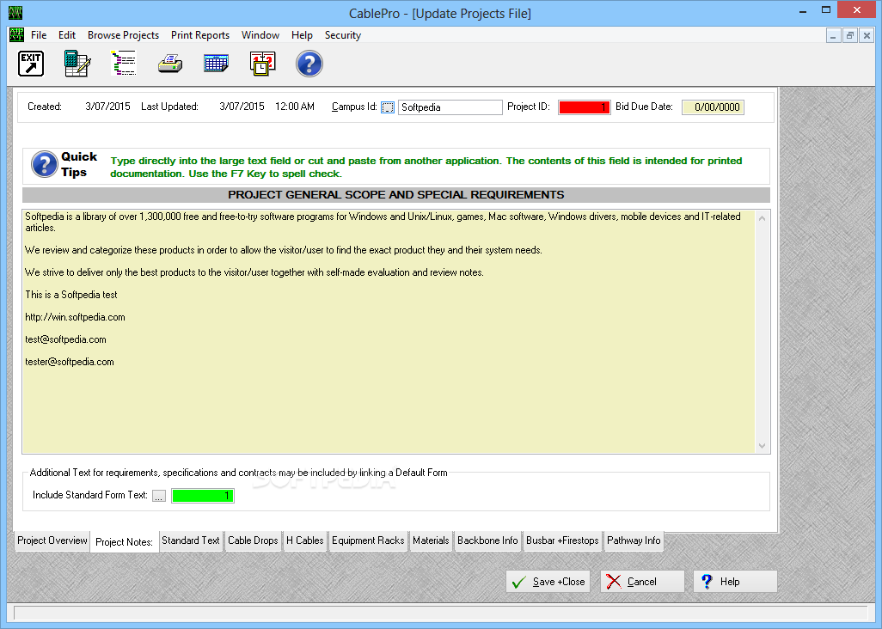Image resolution: width=882 pixels, height=629 pixels.
Task: Click the Help button at bottom
Action: 735,582
